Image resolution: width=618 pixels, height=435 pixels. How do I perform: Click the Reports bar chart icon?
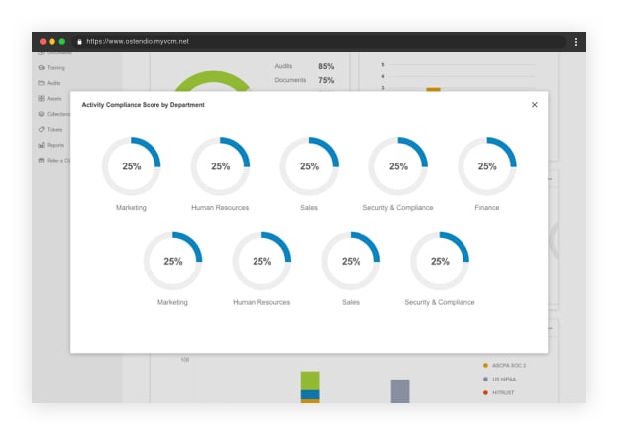(41, 145)
